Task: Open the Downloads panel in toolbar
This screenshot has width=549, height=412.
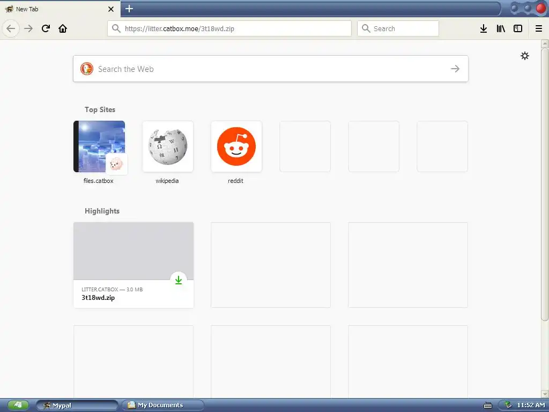Action: coord(484,29)
